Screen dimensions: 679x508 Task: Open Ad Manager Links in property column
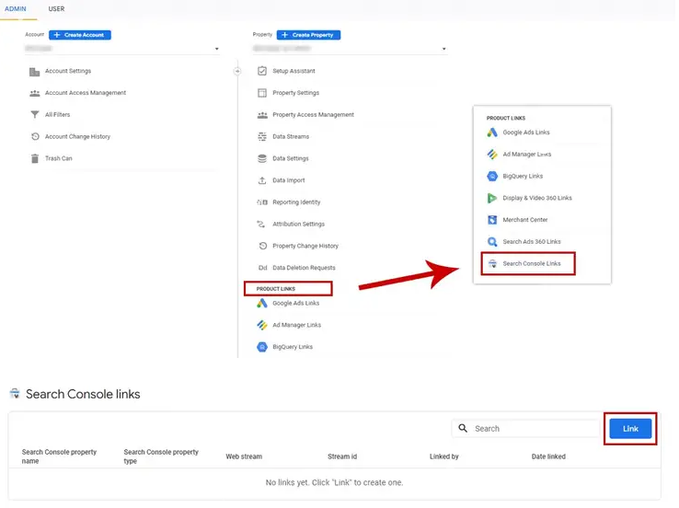(x=296, y=325)
